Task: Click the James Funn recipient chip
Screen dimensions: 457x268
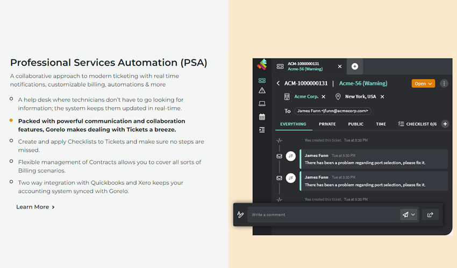Action: coord(333,111)
